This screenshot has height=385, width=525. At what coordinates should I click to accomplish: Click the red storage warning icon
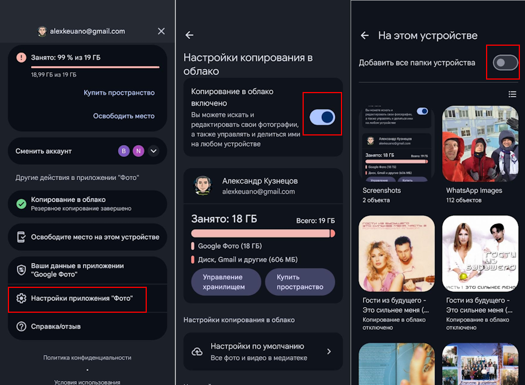click(x=21, y=58)
